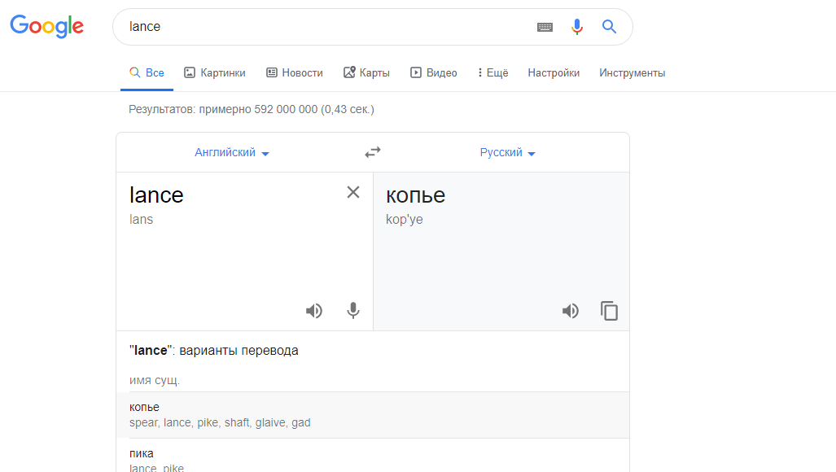Click the blue search magnifier button
Screen dimensions: 836x472
coord(609,27)
